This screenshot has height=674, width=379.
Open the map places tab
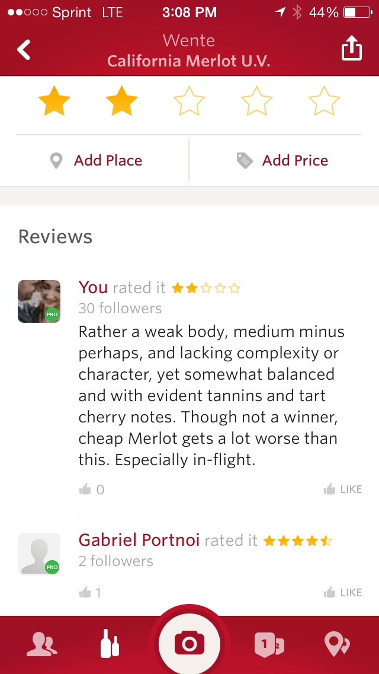click(337, 644)
